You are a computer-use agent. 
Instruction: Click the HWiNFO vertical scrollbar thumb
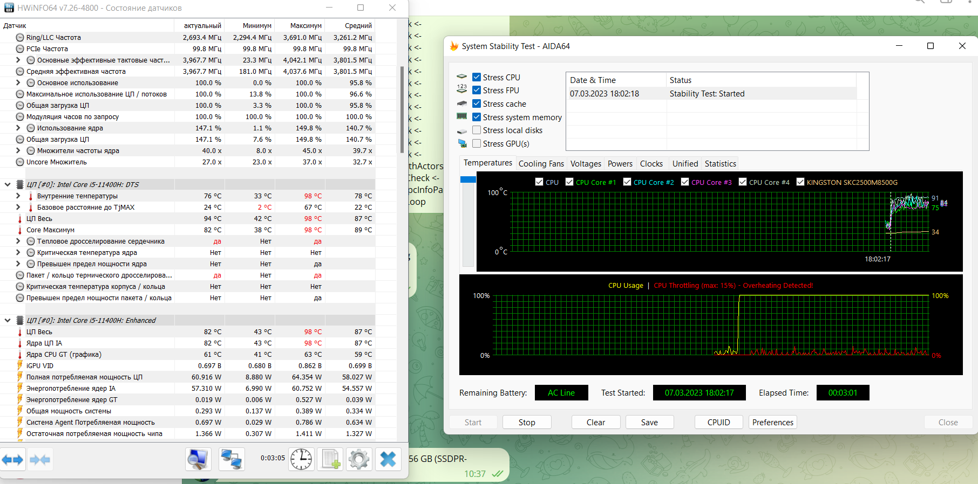pyautogui.click(x=402, y=109)
